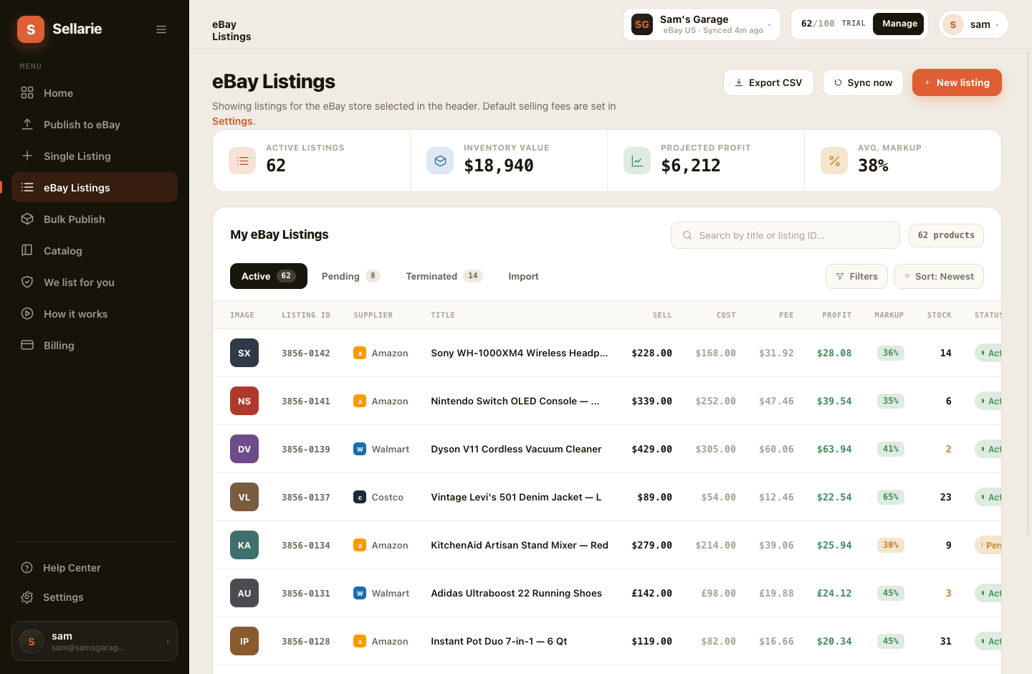Click Walmart supplier icon for listing 3856-0131
Image resolution: width=1032 pixels, height=674 pixels.
point(360,593)
